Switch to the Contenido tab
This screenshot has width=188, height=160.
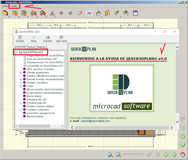(20, 47)
